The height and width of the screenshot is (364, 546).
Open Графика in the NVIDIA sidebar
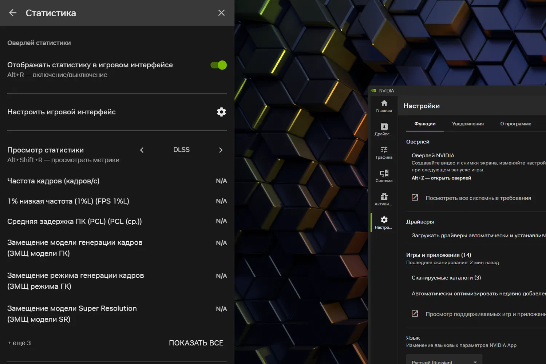coord(384,153)
